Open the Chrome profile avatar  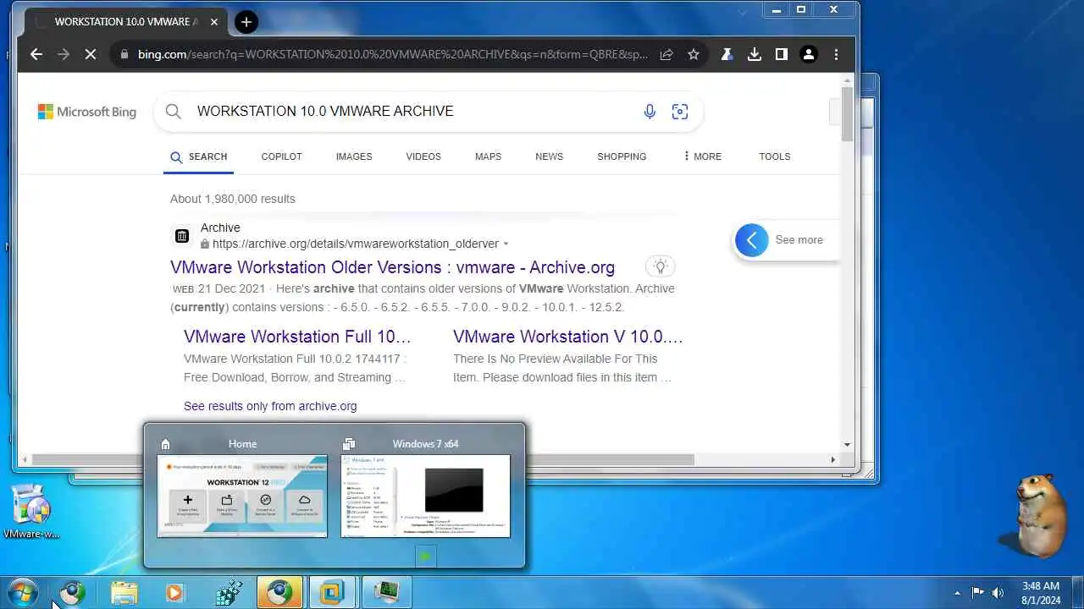(809, 54)
